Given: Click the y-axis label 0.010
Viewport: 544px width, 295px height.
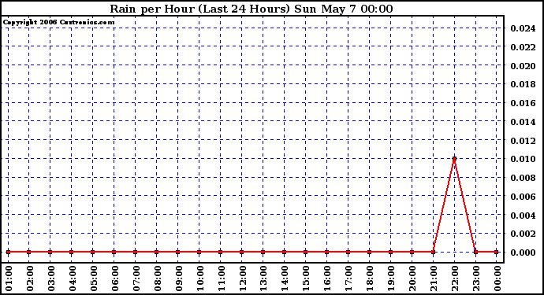Looking at the screenshot, I should (523, 159).
